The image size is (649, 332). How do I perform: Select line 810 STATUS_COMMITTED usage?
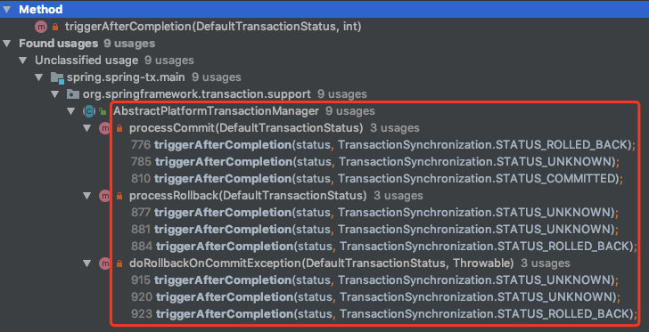point(376,179)
